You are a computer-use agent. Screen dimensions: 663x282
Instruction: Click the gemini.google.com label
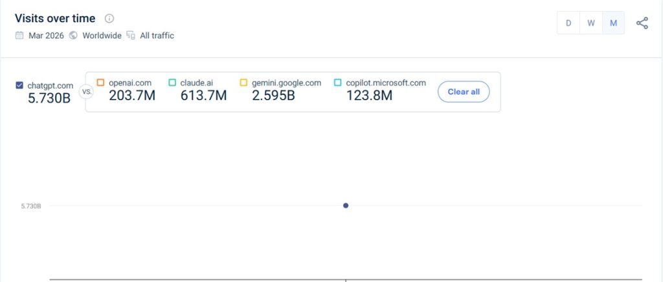point(287,83)
